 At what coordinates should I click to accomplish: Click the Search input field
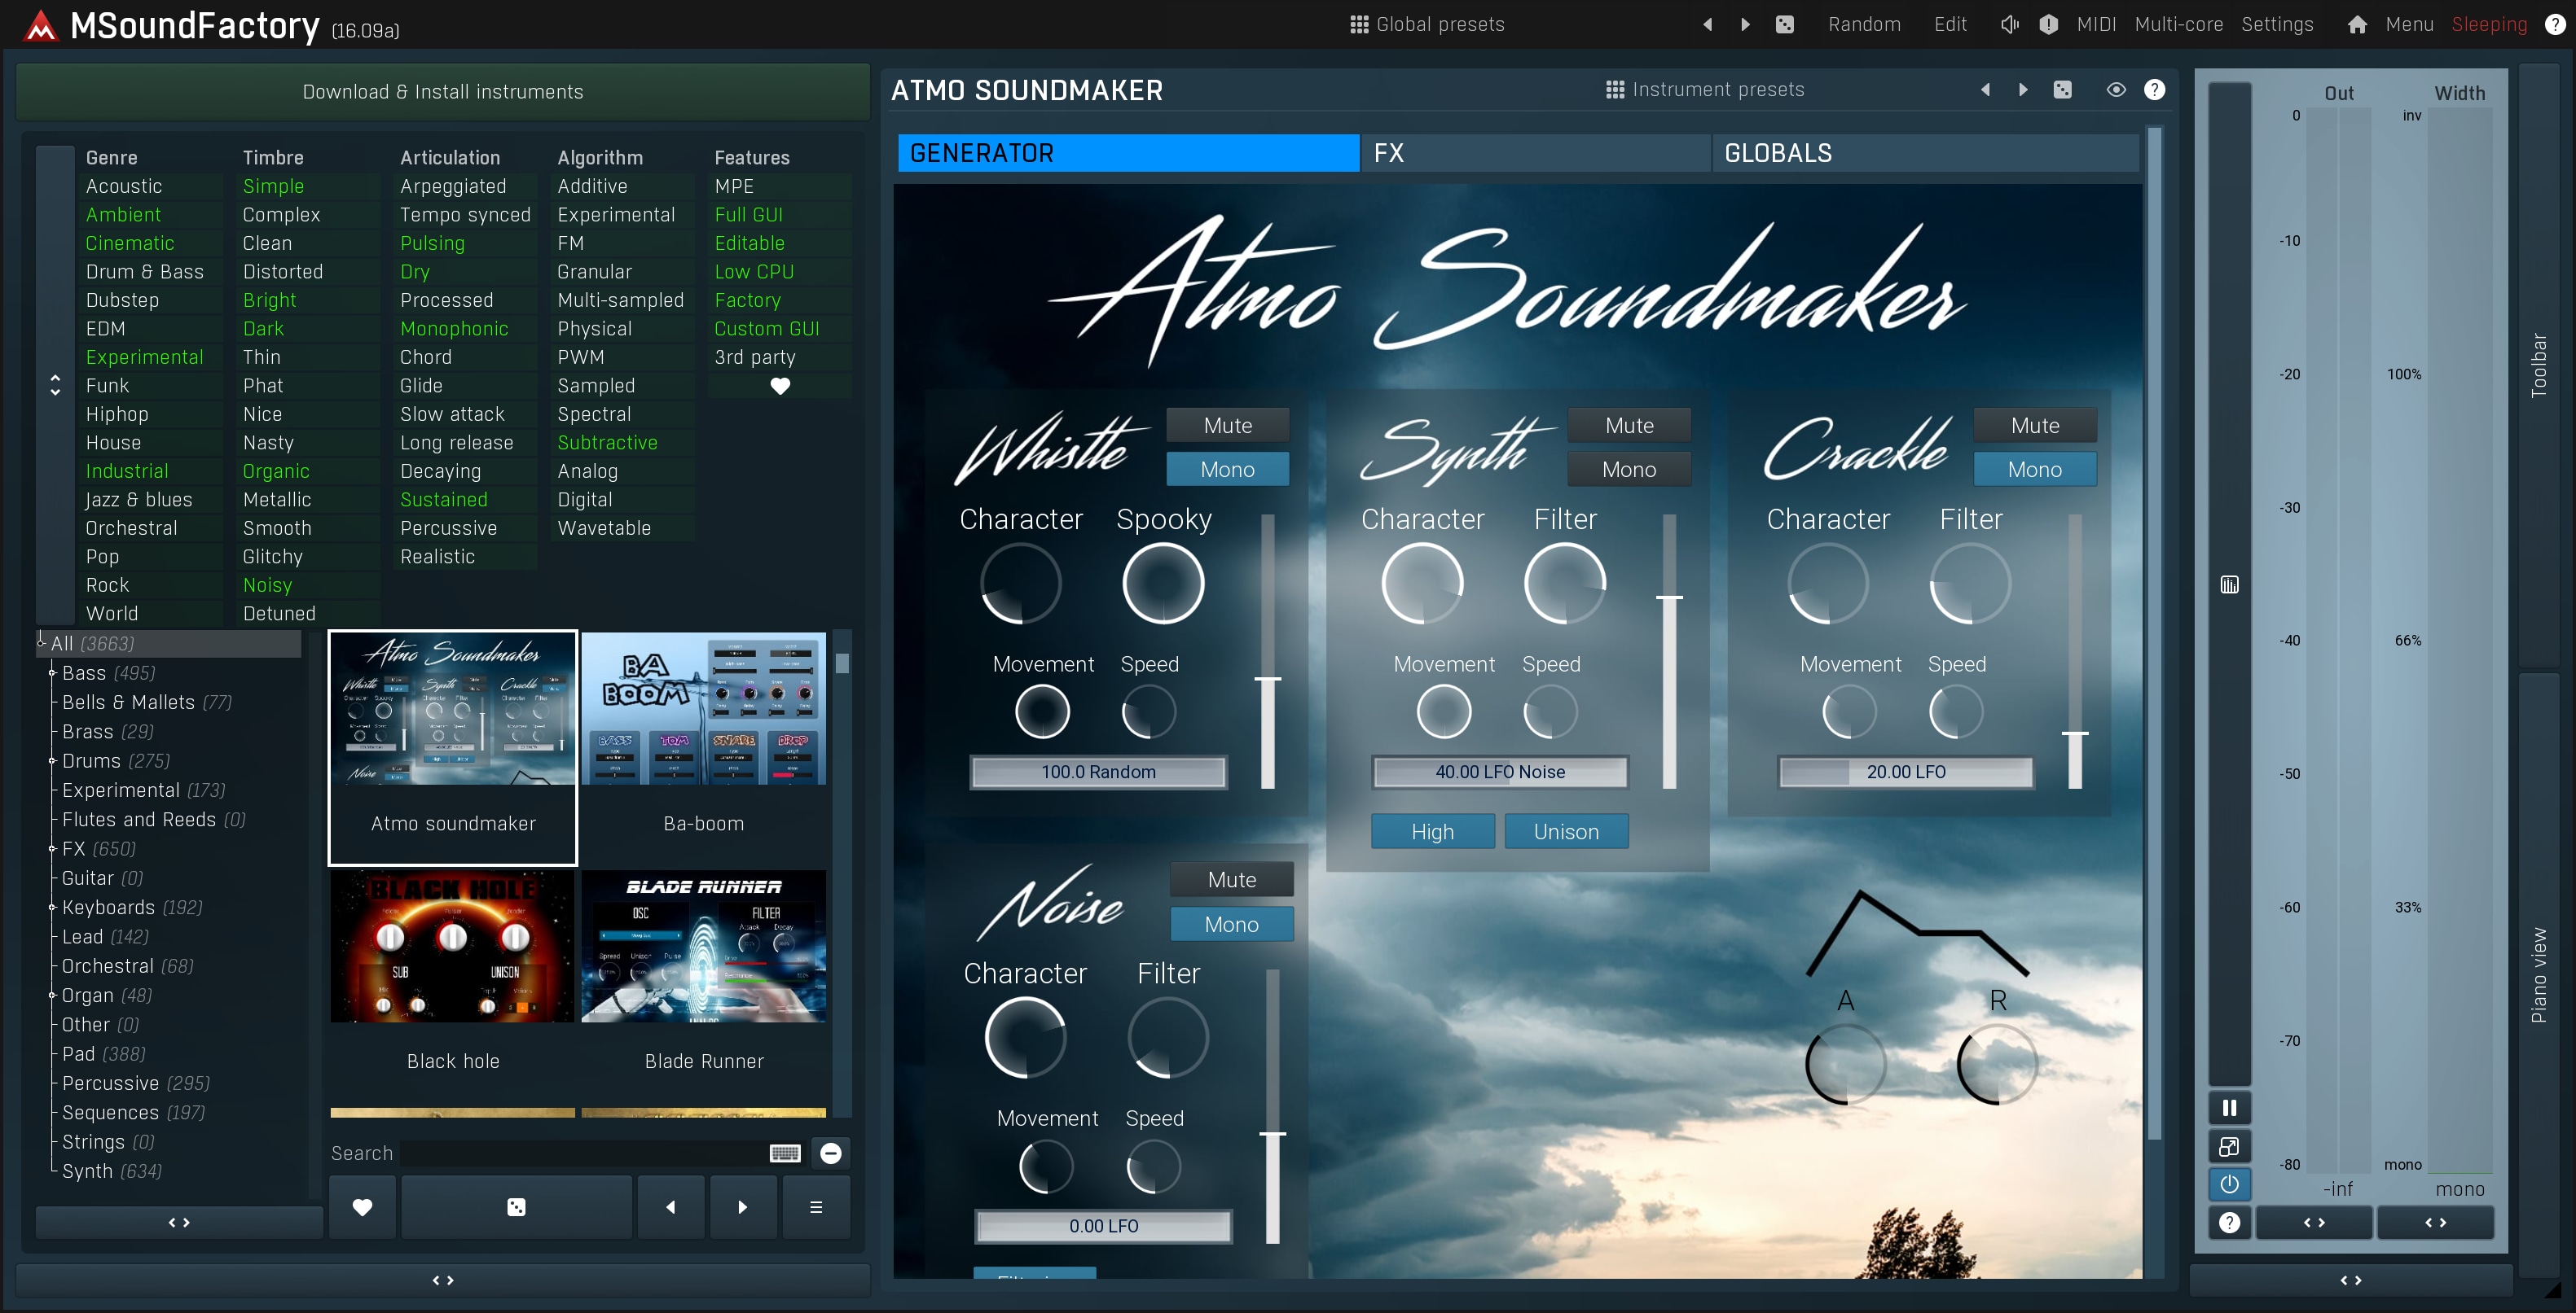pyautogui.click(x=583, y=1153)
